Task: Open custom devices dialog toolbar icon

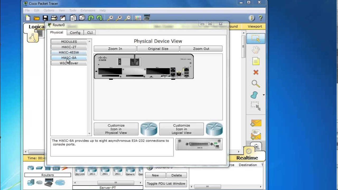Action: point(147,18)
